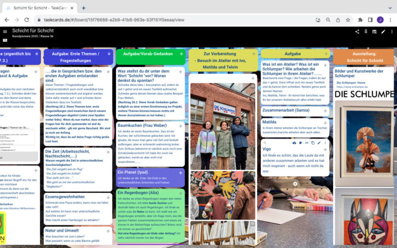Open a new browser tab
397x248 pixels.
pyautogui.click(x=84, y=8)
